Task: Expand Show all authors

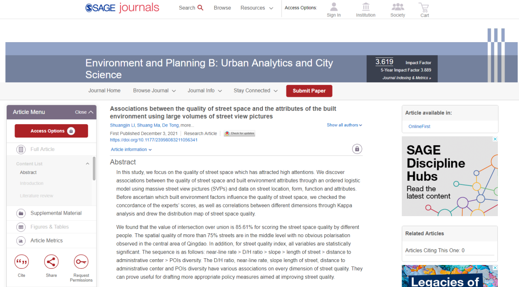Action: tap(344, 125)
